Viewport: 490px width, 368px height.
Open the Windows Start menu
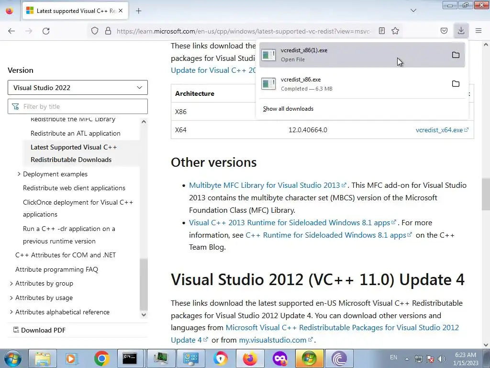click(12, 358)
